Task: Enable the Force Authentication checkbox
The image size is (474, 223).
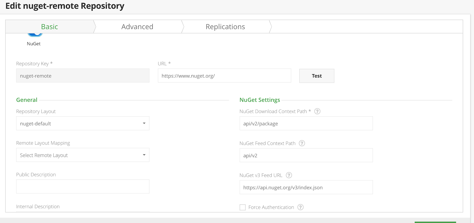Action: pos(243,207)
